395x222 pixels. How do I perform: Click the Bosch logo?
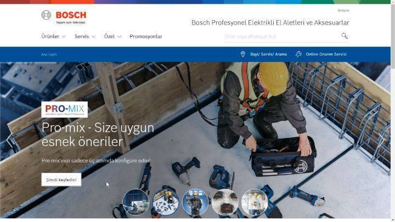pos(64,17)
